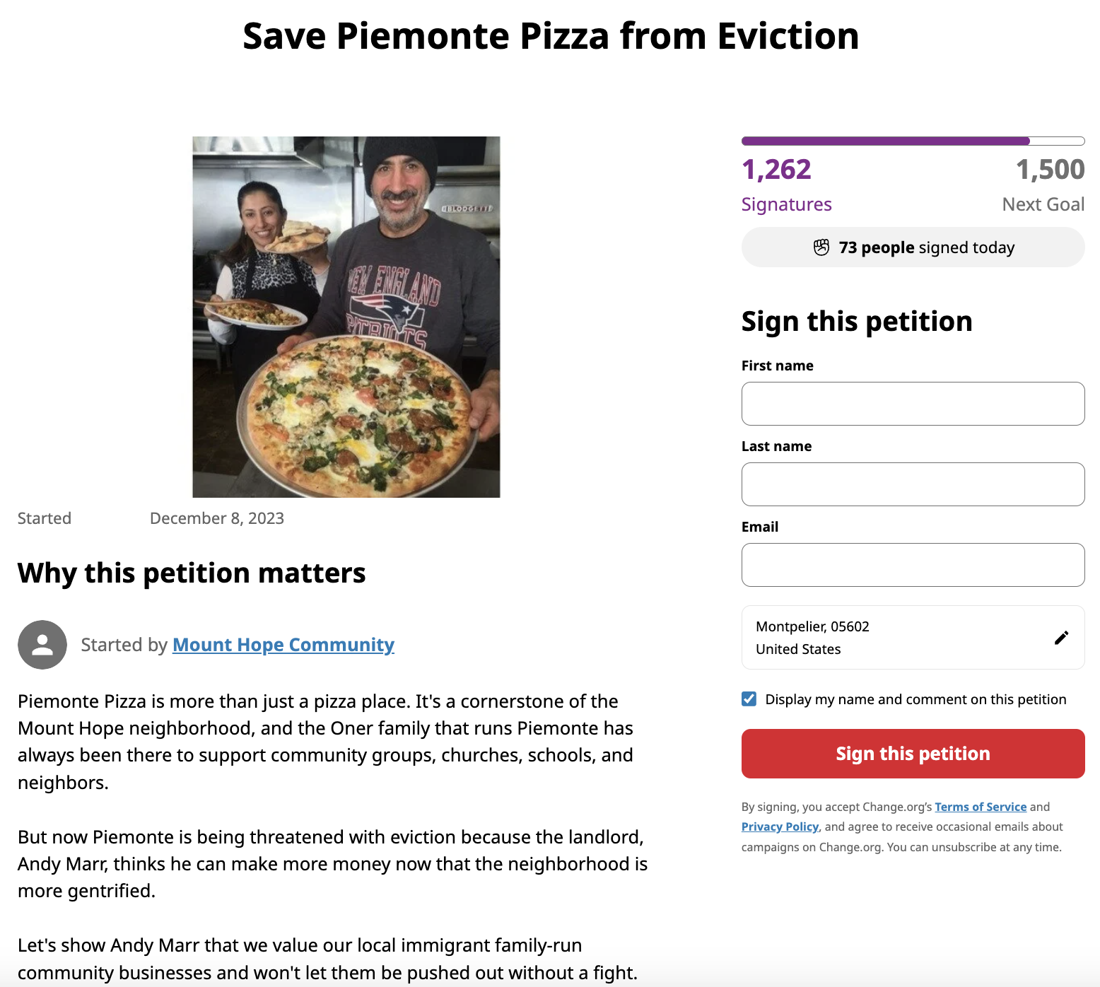
Task: Click the Mount Hope Community link
Action: (283, 645)
